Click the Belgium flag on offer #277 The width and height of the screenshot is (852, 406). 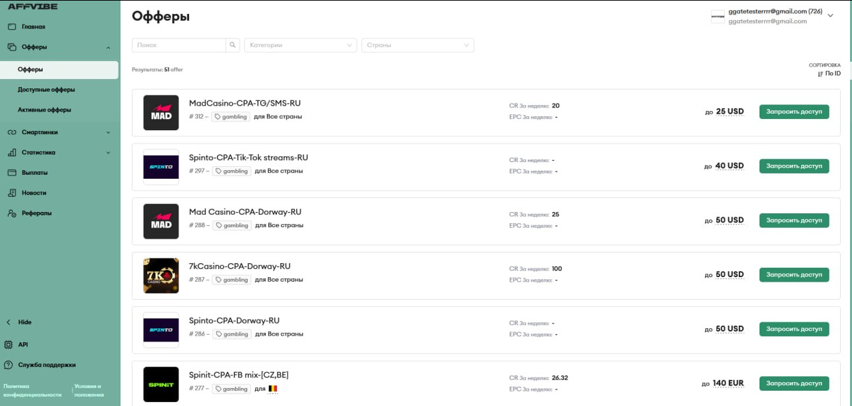pos(273,389)
